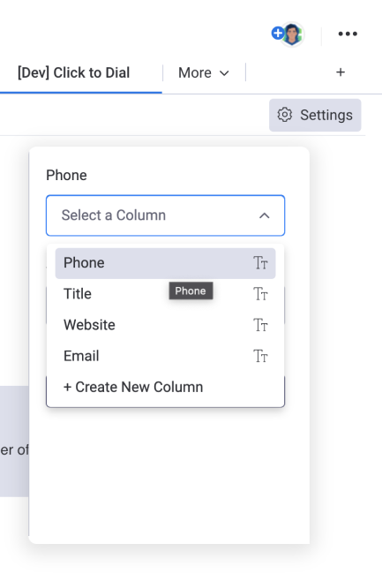The image size is (382, 574).
Task: Click the text-type icon beside Website
Action: 260,325
